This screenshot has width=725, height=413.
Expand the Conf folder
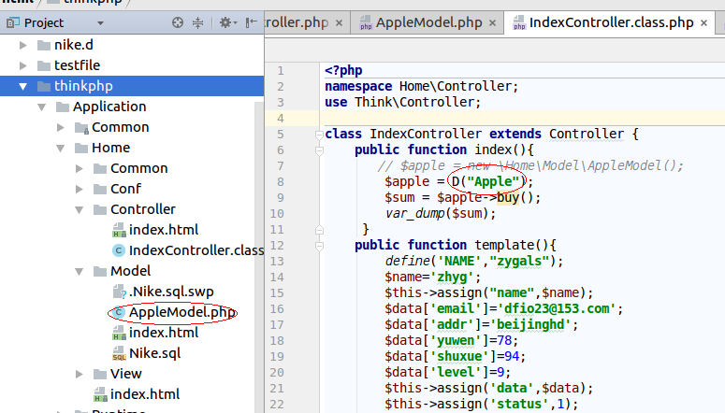pyautogui.click(x=80, y=189)
